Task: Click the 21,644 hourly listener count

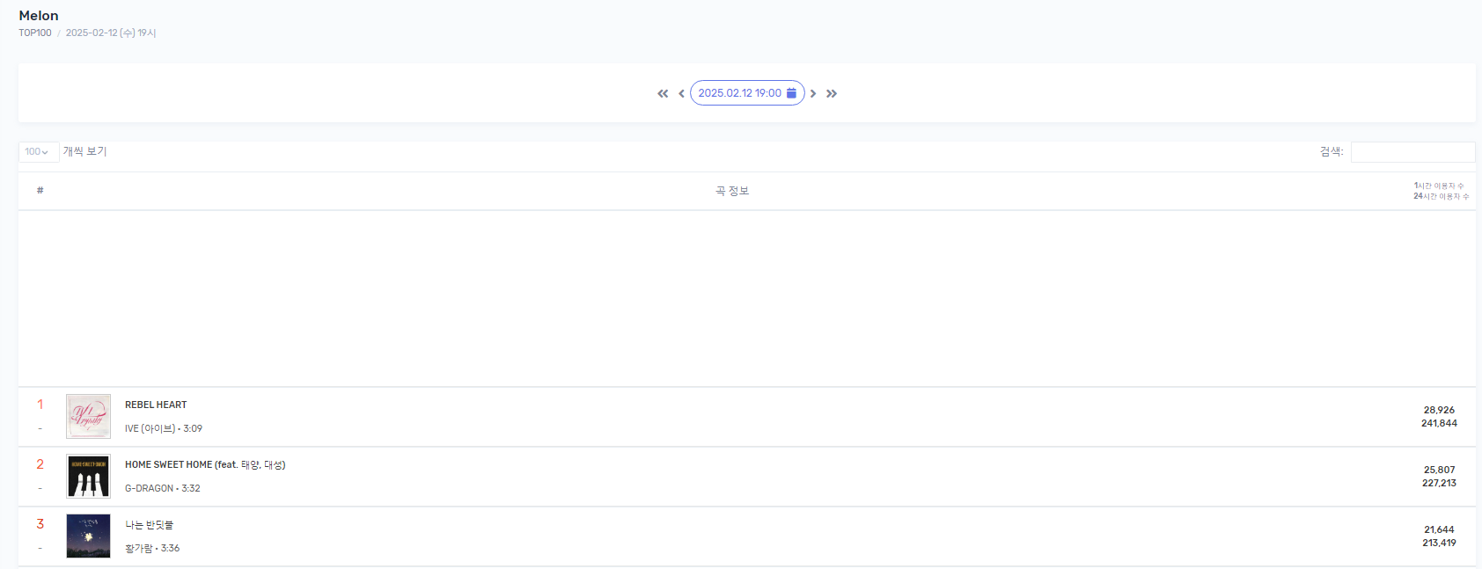Action: (1439, 530)
